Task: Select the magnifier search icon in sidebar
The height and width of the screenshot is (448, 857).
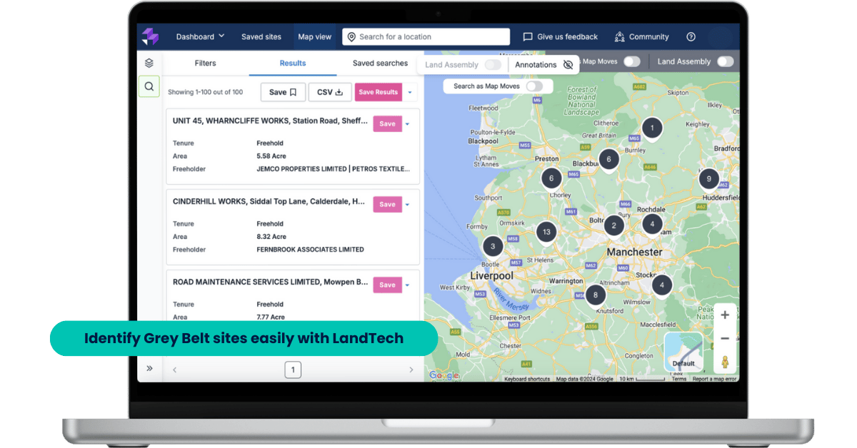Action: (x=149, y=86)
